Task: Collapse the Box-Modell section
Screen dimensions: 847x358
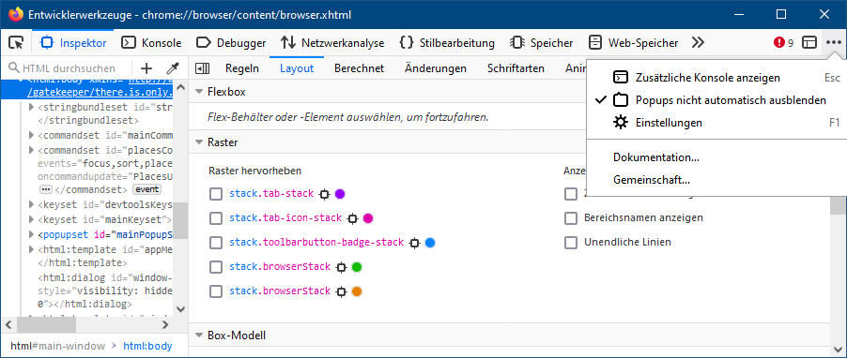Action: [x=199, y=336]
